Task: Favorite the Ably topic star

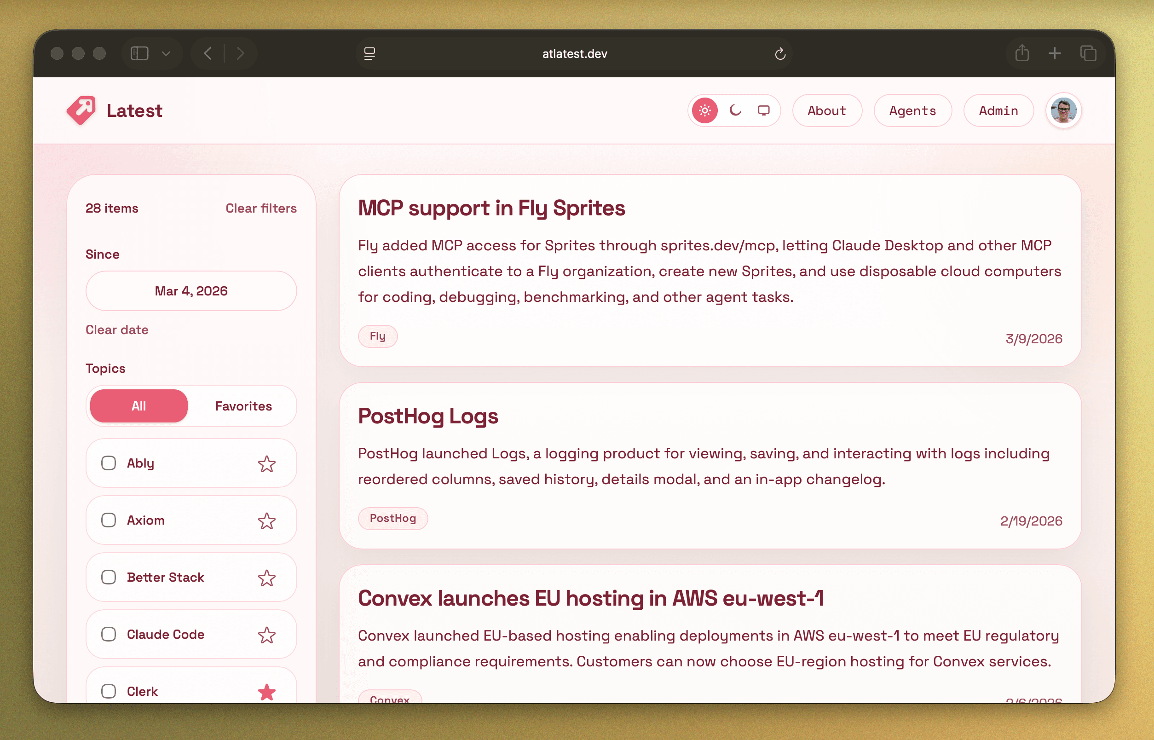Action: [x=266, y=464]
